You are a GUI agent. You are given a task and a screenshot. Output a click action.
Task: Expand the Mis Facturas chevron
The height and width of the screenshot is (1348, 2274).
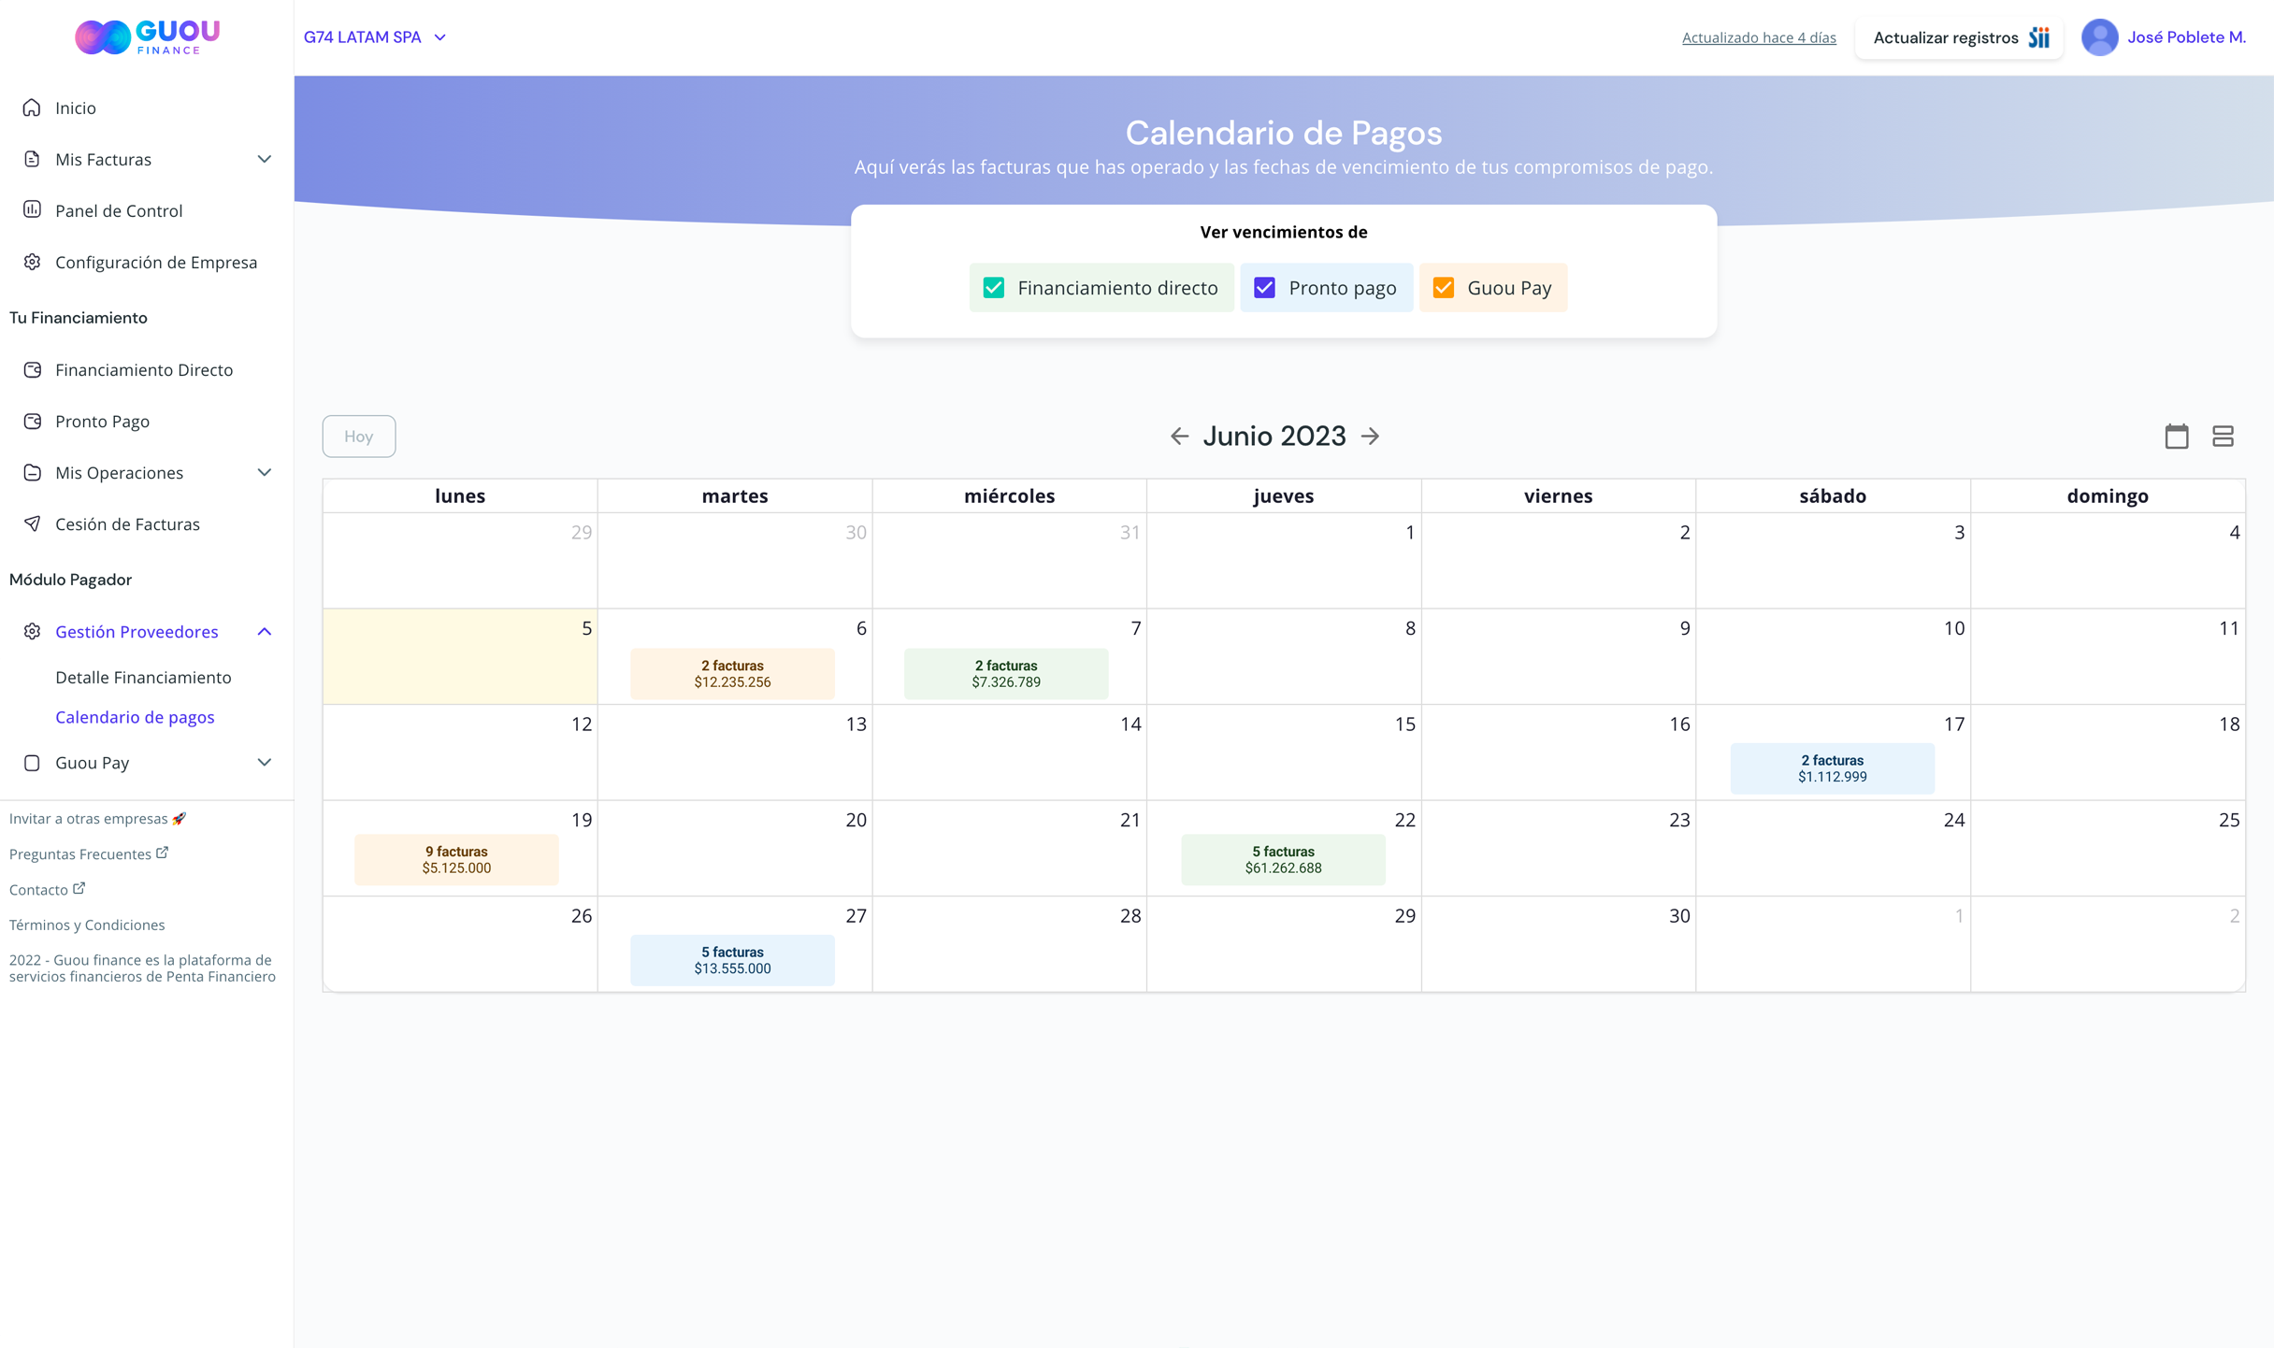click(265, 159)
